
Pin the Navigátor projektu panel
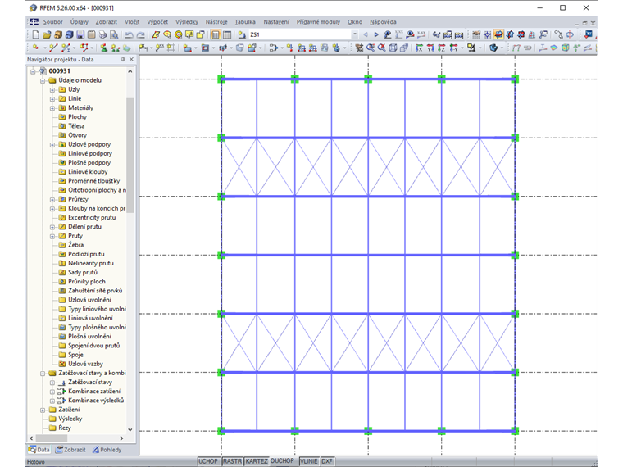123,59
